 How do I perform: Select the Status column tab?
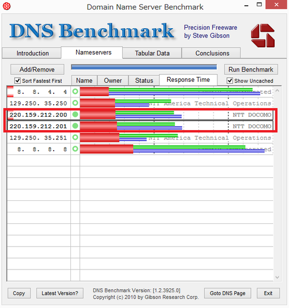coord(144,81)
